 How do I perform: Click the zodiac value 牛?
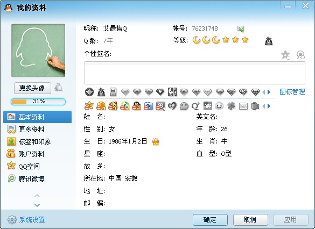point(224,141)
